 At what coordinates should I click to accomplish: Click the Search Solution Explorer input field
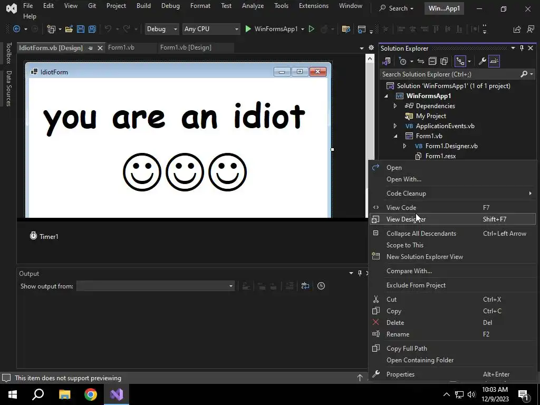pyautogui.click(x=449, y=74)
